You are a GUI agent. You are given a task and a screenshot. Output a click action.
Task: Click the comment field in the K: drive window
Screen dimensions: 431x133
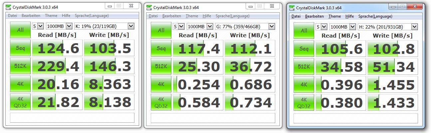pos(72,118)
